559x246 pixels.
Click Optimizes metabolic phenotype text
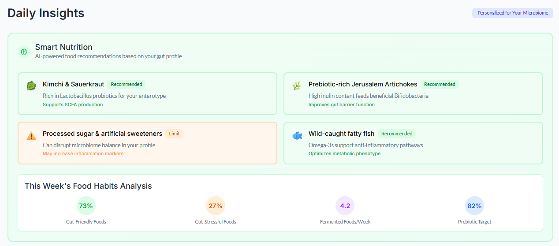pos(344,153)
